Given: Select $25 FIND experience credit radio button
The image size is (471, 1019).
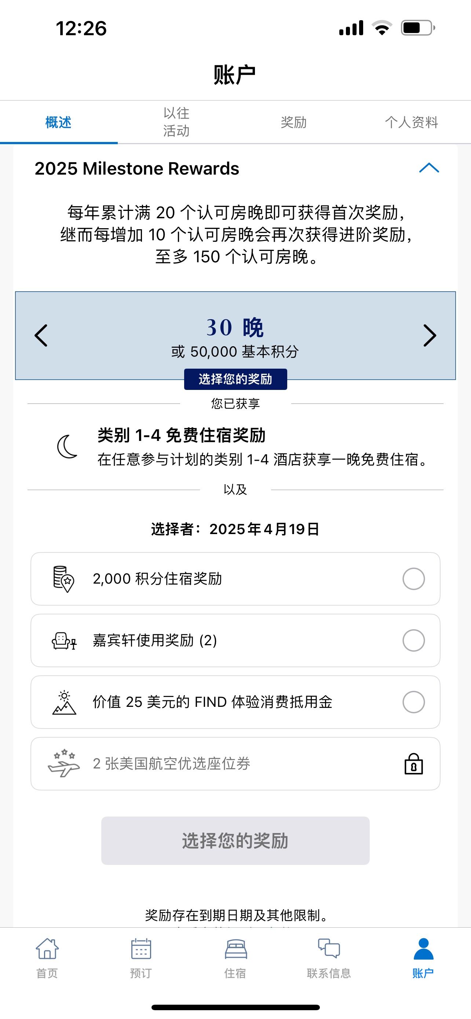Looking at the screenshot, I should pos(414,702).
